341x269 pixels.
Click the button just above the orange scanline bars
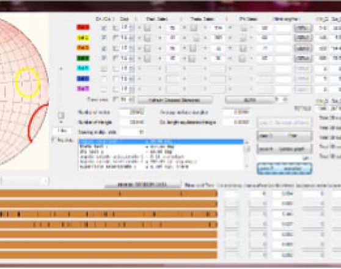tap(142, 185)
